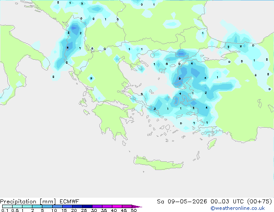274x212 pixels.
Task: Click the 1–2 mm legend swatch
Action: click(x=27, y=206)
